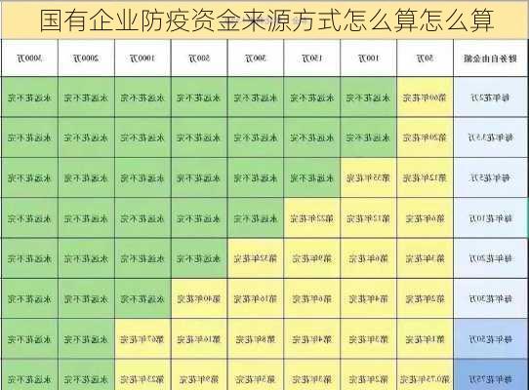The image size is (529, 390).
Task: Select 永远花不完 in 每年花10万 row, 300万 column
Action: 256,218
